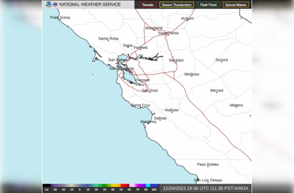The width and height of the screenshot is (294, 193).
Task: Click the NOAA logo icon
Action: tap(49, 4)
